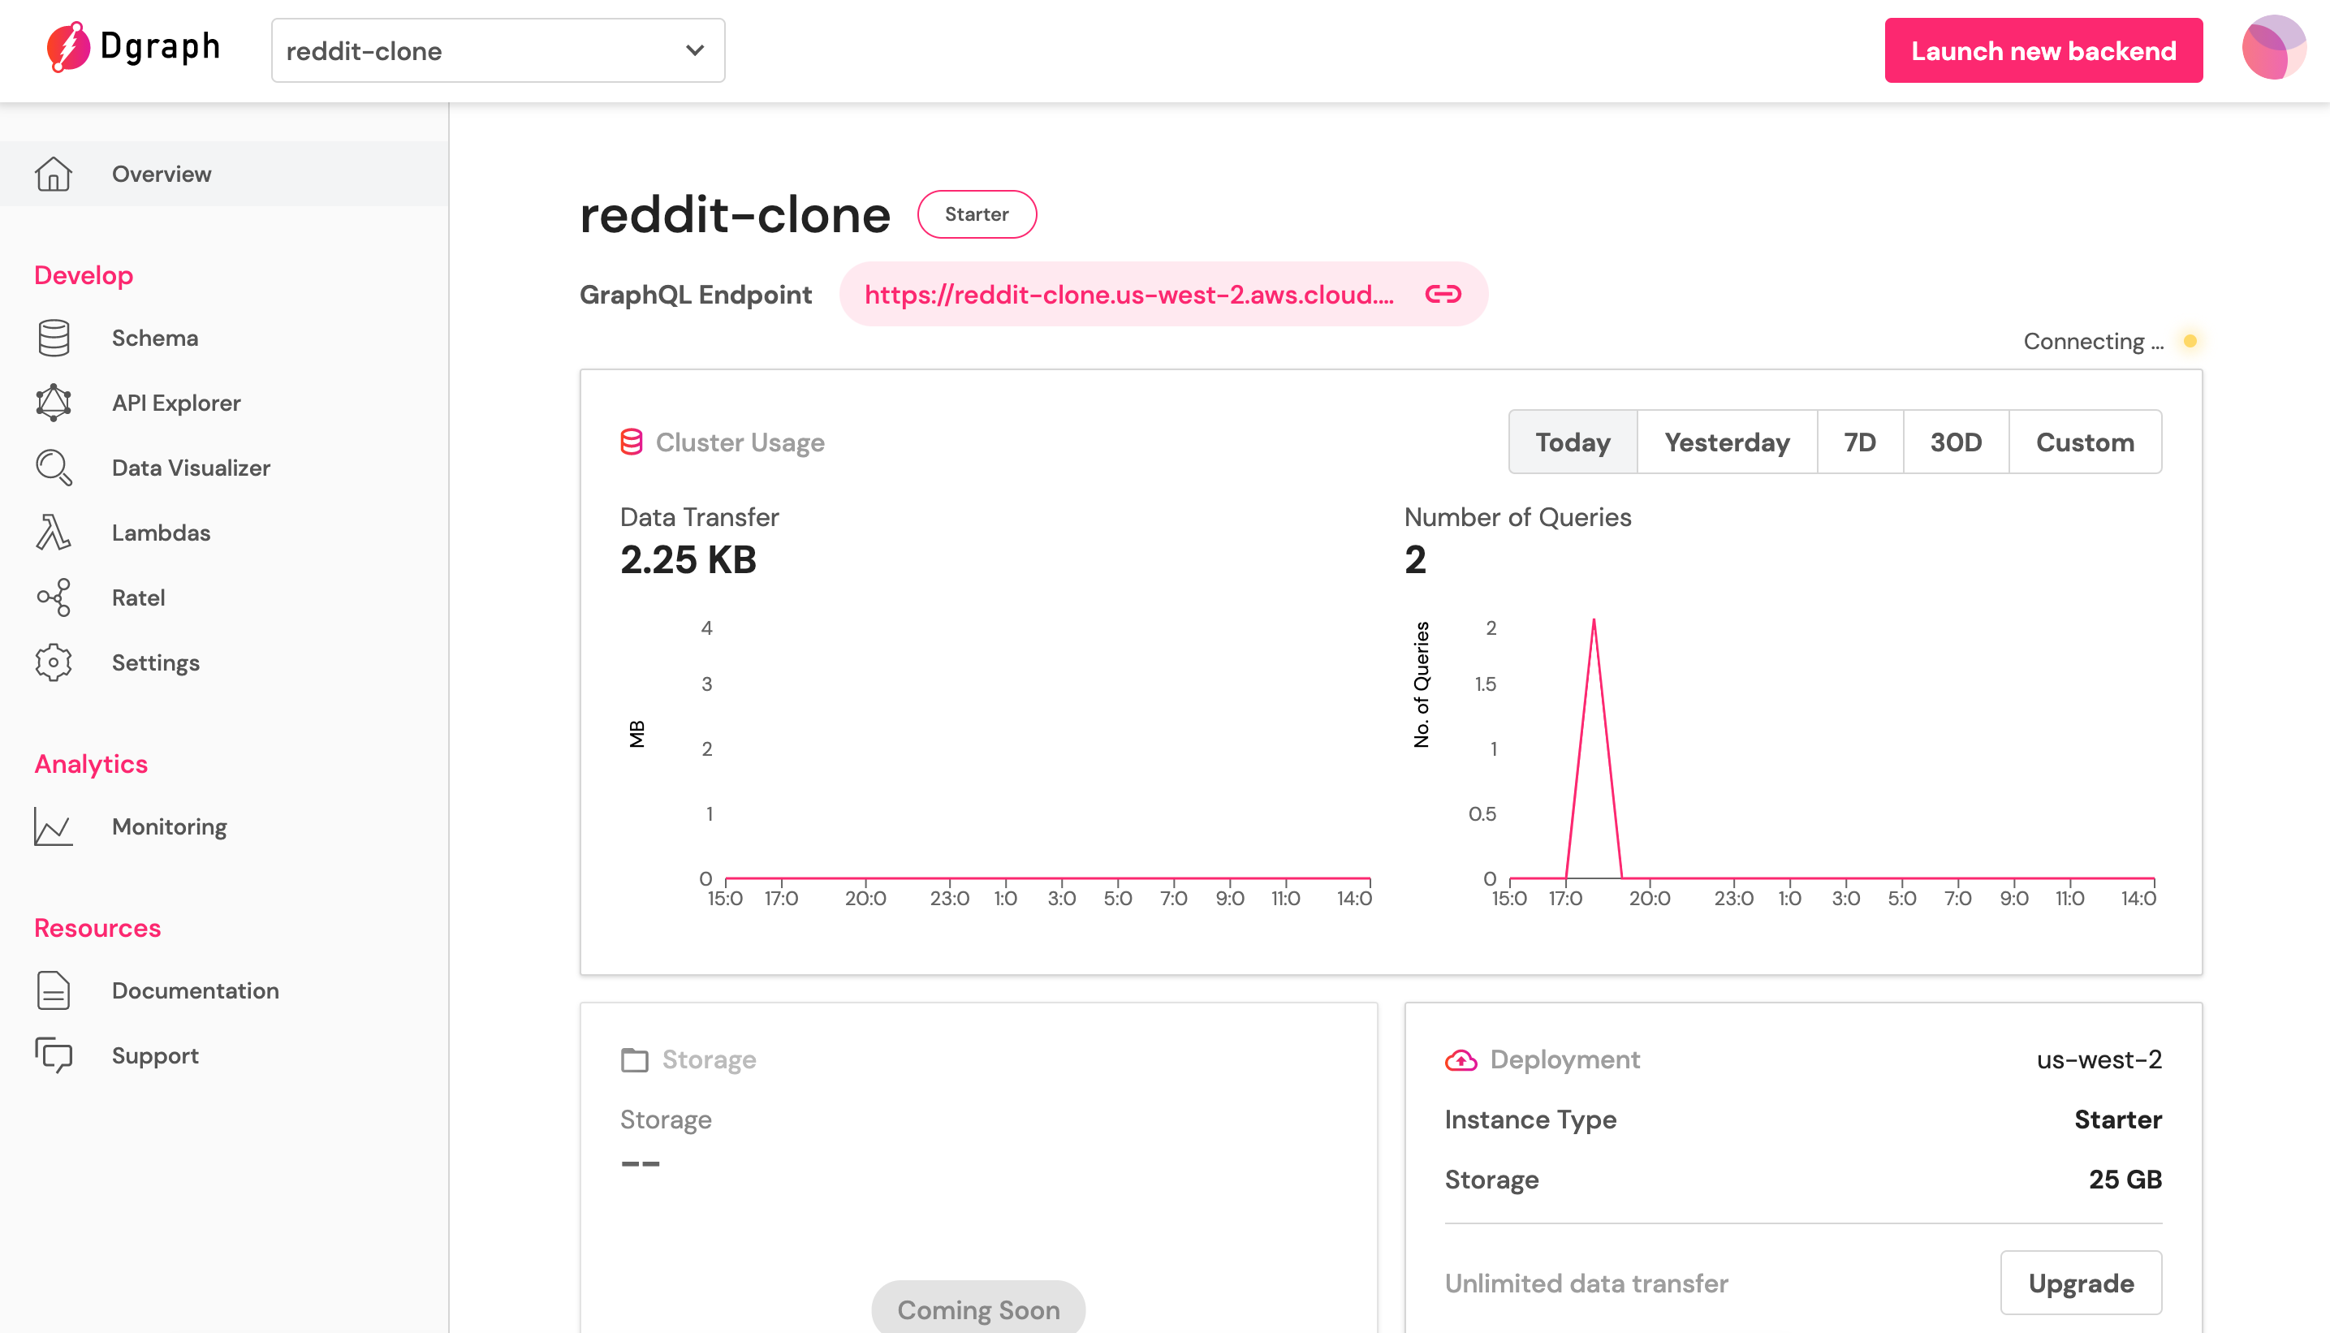
Task: Open Ratel using its graph node icon
Action: point(53,597)
